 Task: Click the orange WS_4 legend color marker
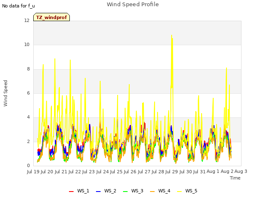(x=152, y=192)
